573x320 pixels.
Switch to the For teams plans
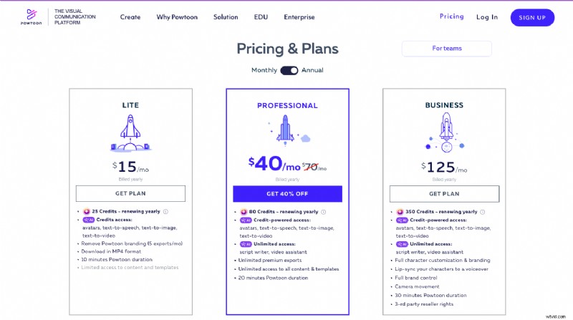447,49
